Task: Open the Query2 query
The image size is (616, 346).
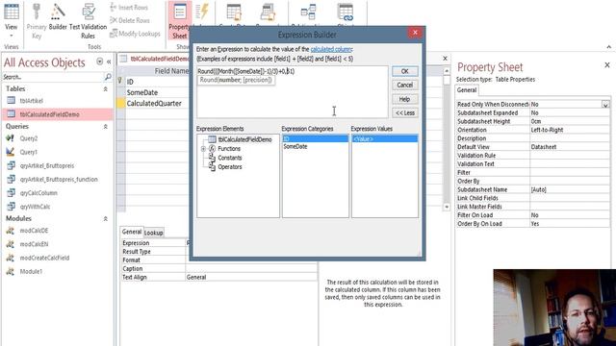Action: click(29, 138)
